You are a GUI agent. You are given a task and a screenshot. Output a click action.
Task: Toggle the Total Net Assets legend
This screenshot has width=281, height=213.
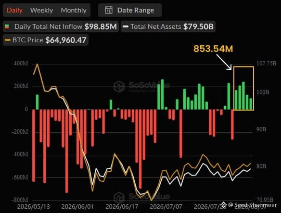point(168,27)
